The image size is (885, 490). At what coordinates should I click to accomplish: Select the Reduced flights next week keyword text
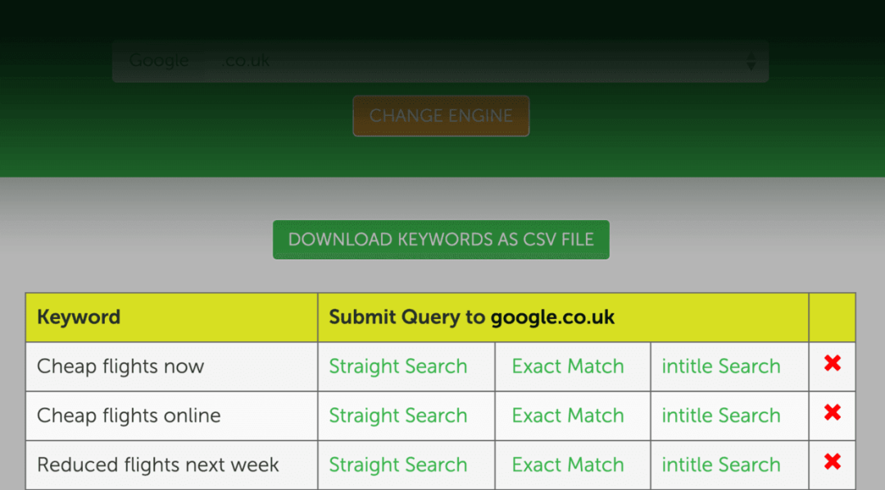coord(158,465)
